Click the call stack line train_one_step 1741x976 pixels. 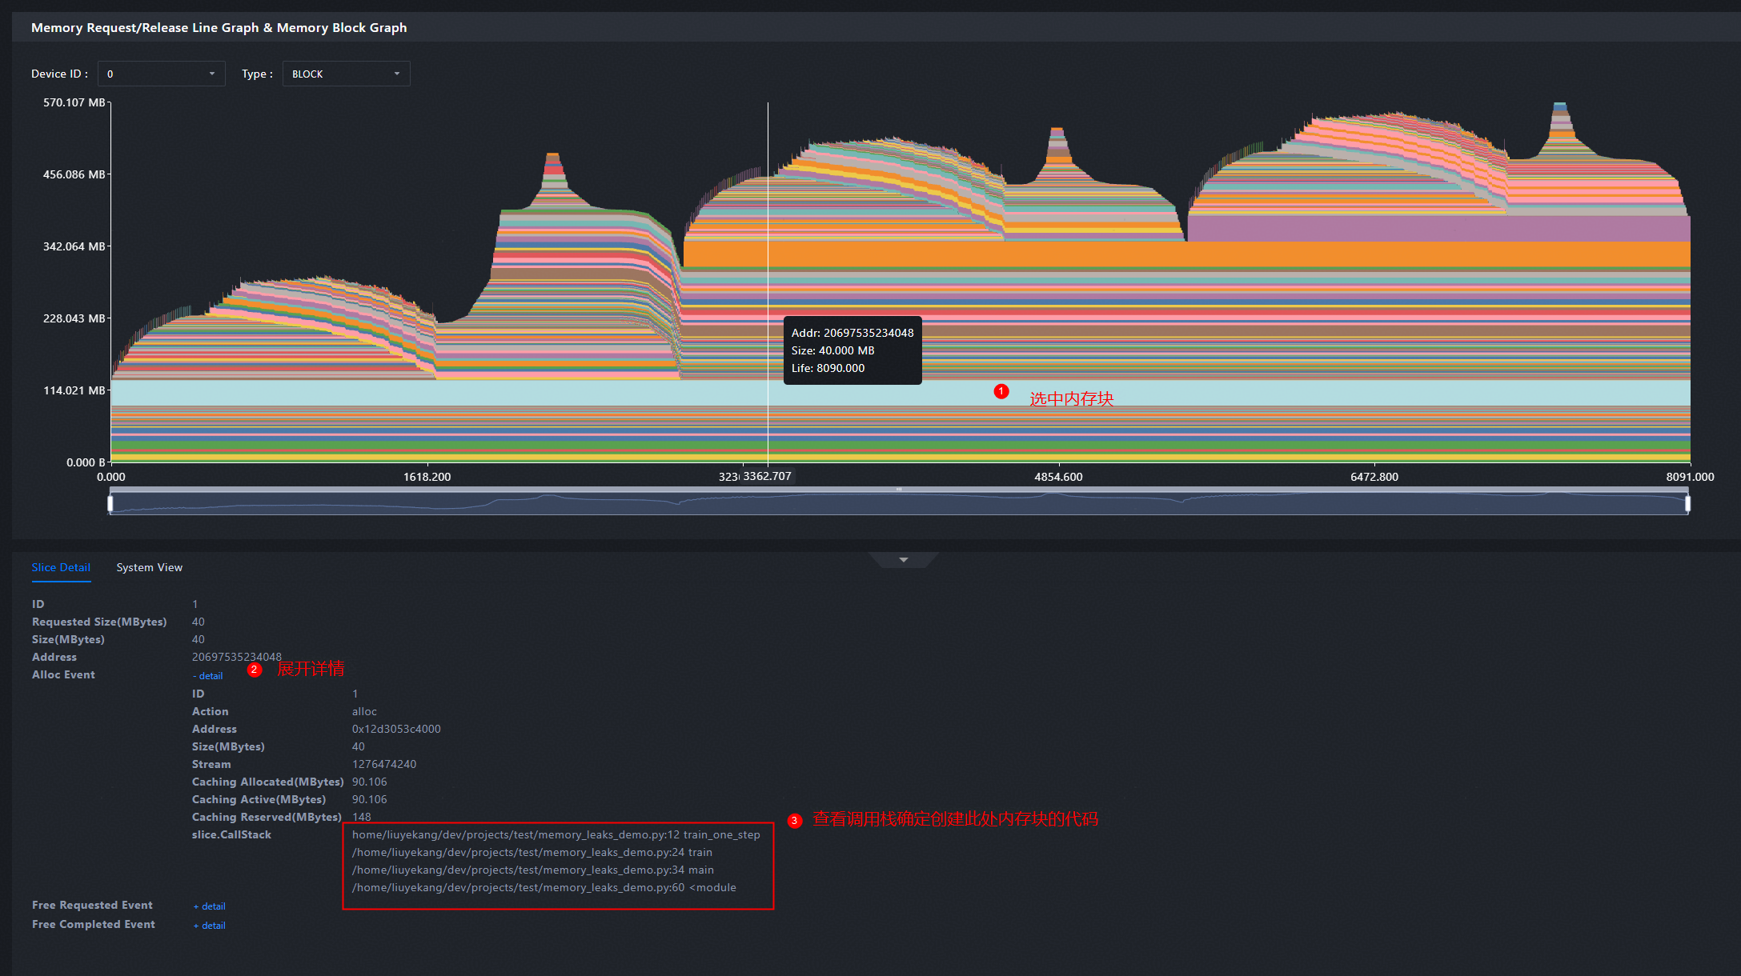[x=556, y=834]
